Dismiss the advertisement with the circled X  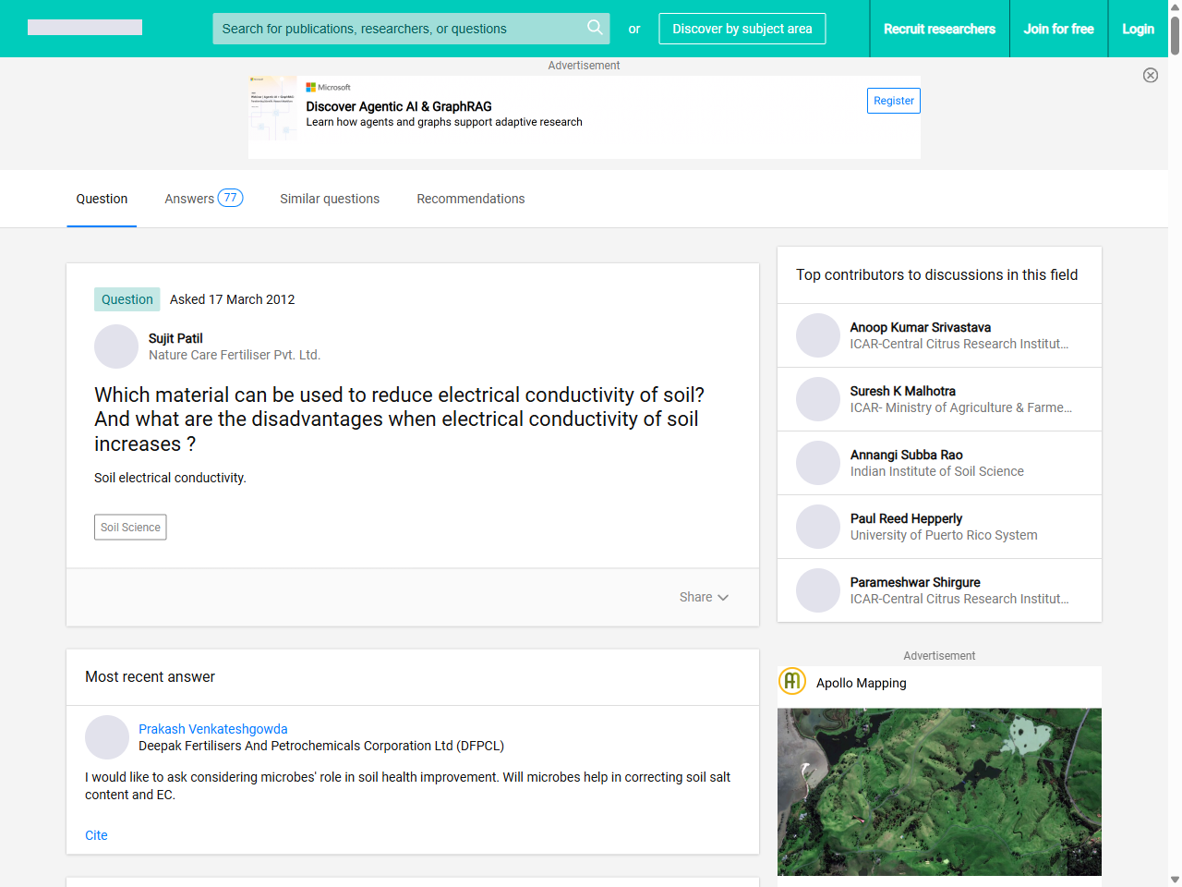1151,75
